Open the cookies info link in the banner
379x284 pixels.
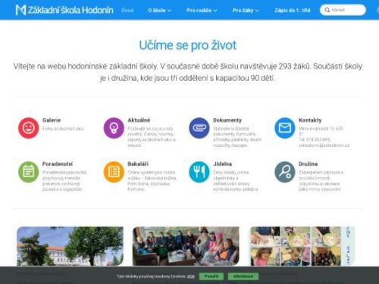pos(191,276)
